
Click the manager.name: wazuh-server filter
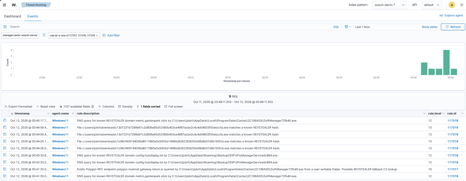pos(20,35)
